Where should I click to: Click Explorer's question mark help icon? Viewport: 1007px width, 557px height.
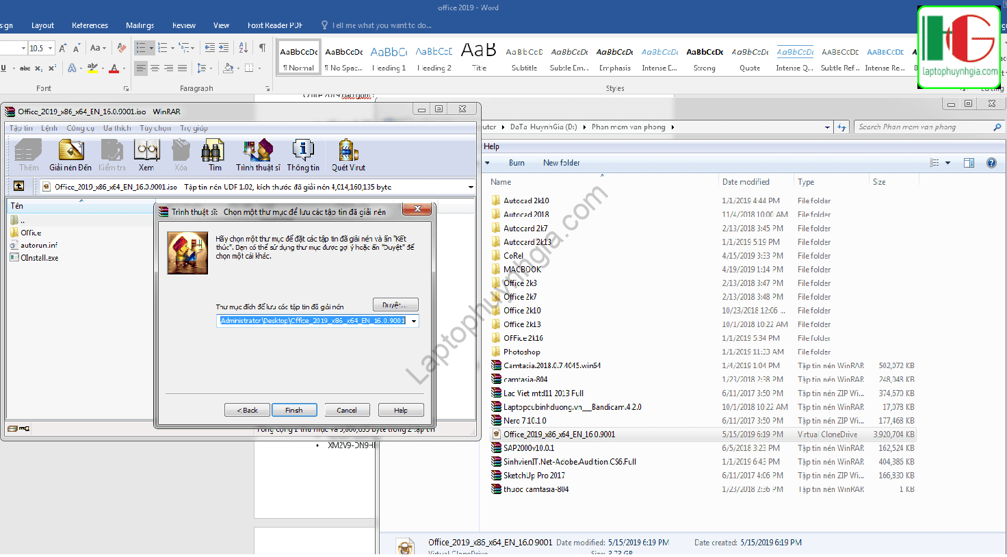pyautogui.click(x=991, y=163)
